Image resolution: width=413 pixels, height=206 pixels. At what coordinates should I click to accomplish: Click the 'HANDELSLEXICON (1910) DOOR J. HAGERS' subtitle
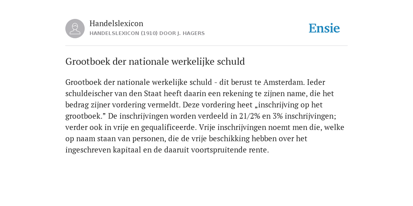147,33
